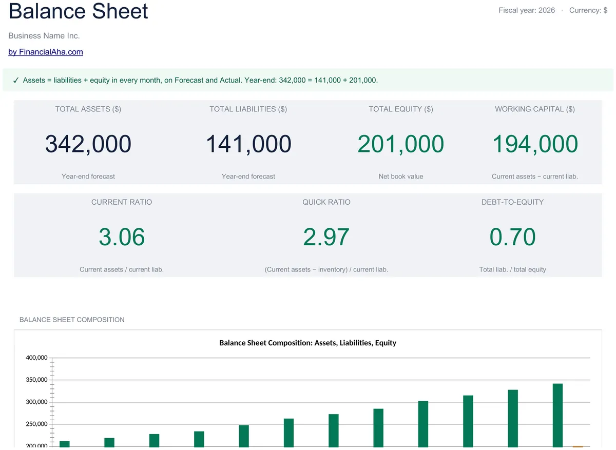This screenshot has width=616, height=450.
Task: Select the DEBT-TO-EQUITY heading
Action: point(512,202)
